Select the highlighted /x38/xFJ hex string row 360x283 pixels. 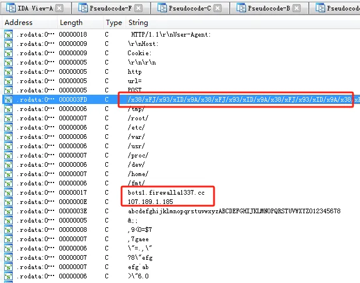(233, 99)
